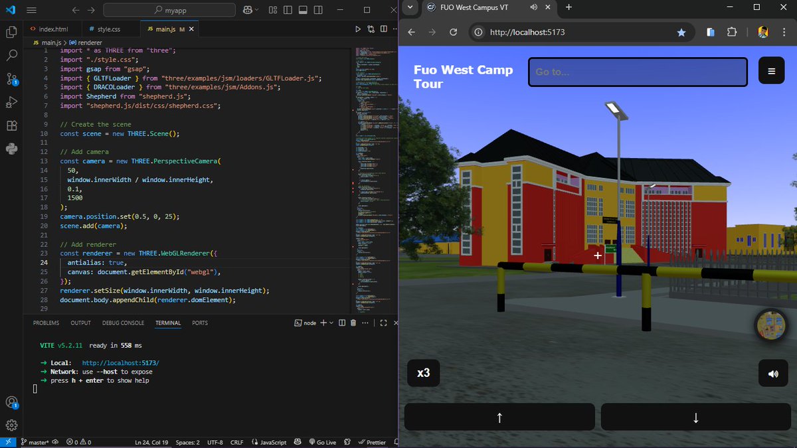Click the myapp command center search box

click(169, 10)
